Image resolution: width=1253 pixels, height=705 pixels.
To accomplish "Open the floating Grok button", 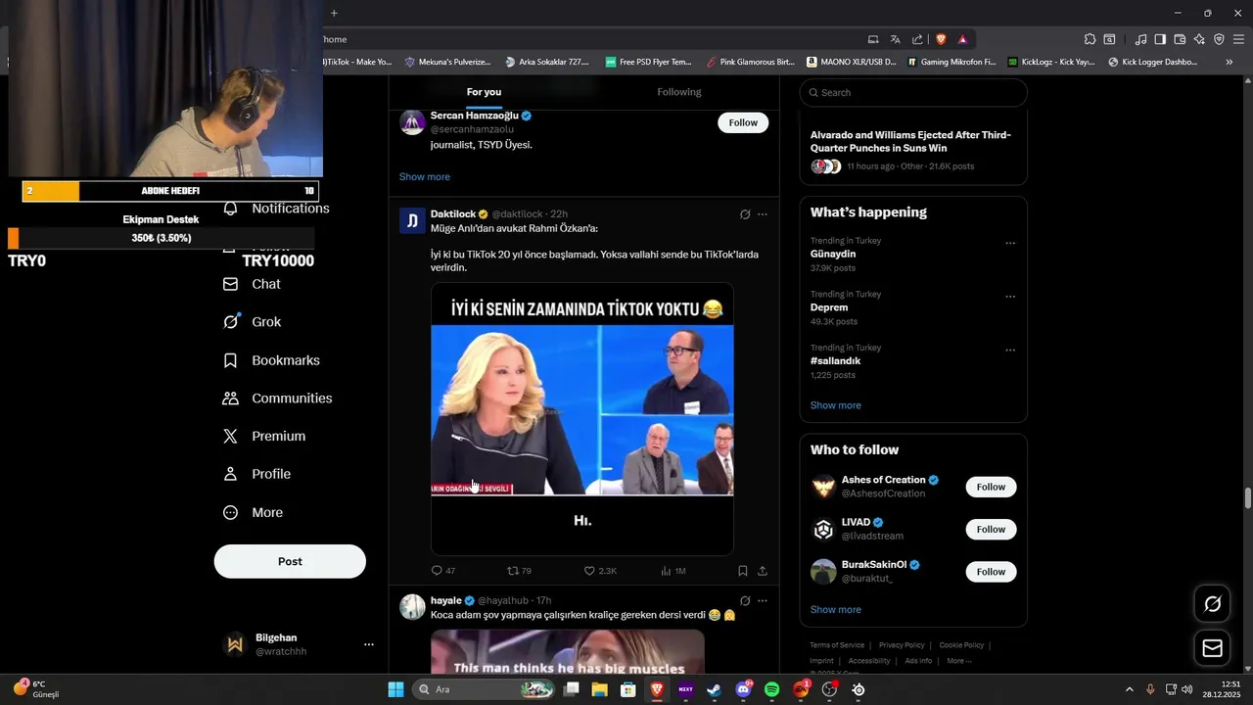I will (1212, 604).
